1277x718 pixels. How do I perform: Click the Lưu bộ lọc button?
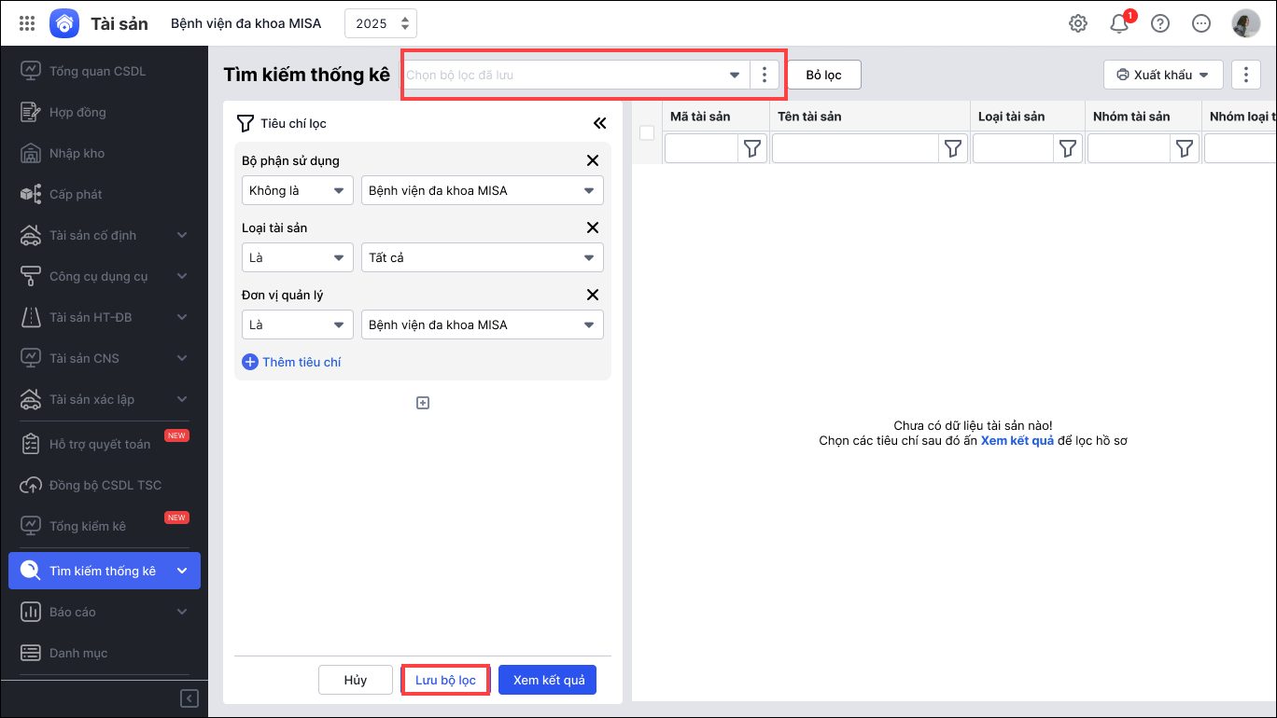coord(445,680)
